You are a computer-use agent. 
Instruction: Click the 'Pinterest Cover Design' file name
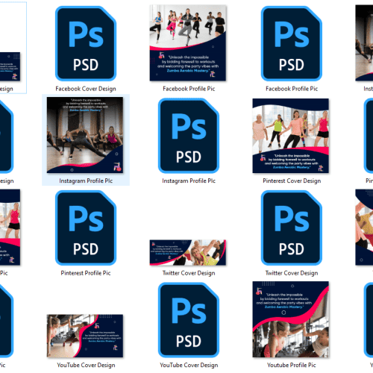point(292,181)
